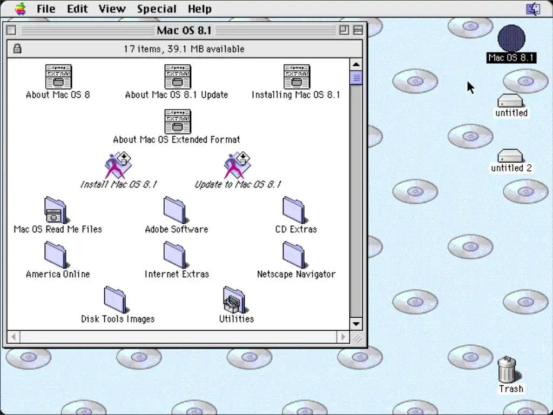Select the Update to Mac OS 8.1 icon
Screen dimensions: 553x415
238,165
